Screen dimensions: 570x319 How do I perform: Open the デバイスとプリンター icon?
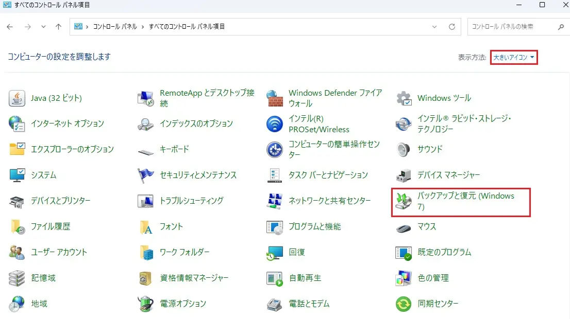[16, 201]
